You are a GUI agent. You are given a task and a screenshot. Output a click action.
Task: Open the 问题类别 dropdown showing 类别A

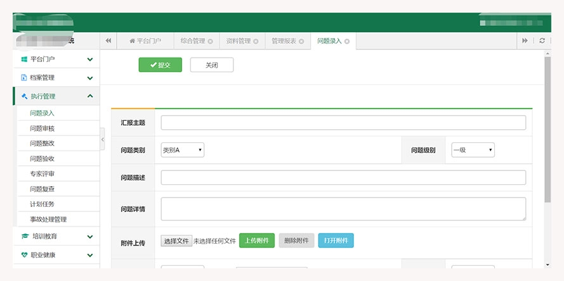tap(183, 150)
